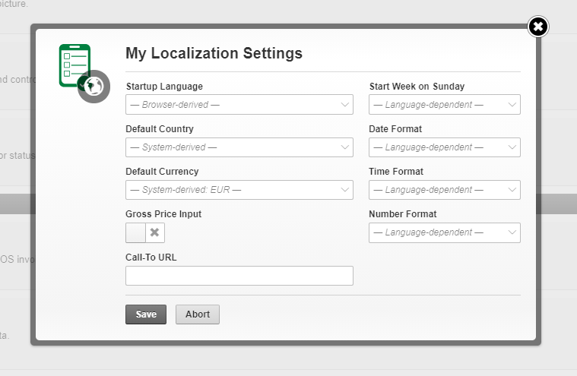The image size is (577, 376).
Task: Save the localization settings
Action: point(146,314)
